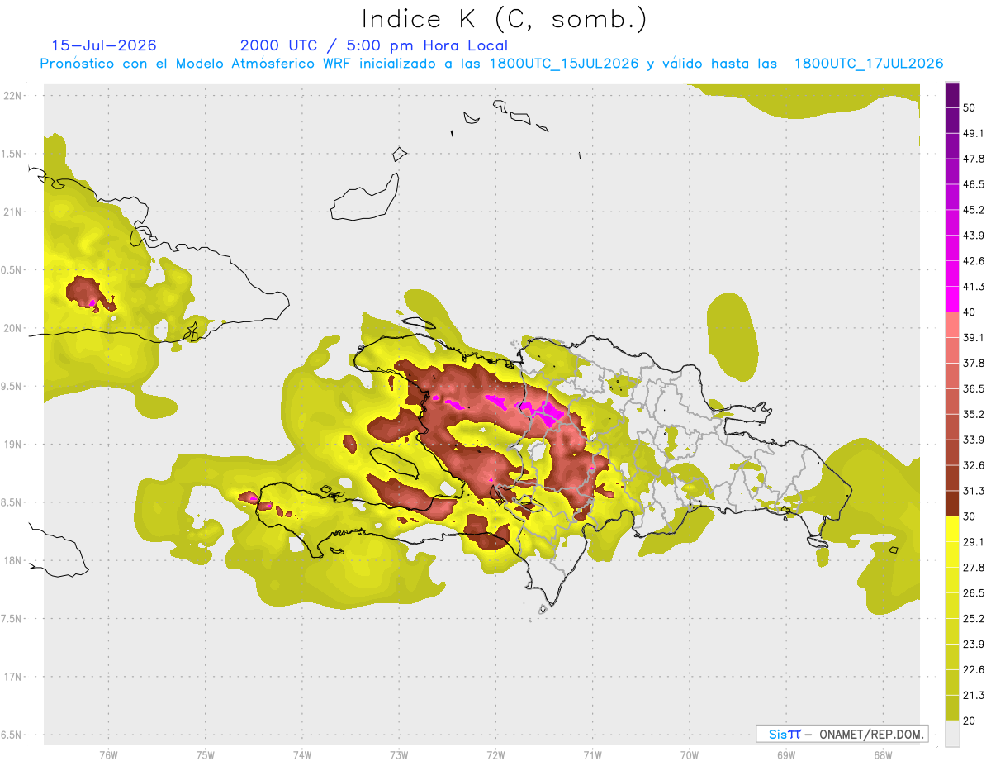This screenshot has width=991, height=766.
Task: Click the colorbar value label '49.1'
Action: 973,133
